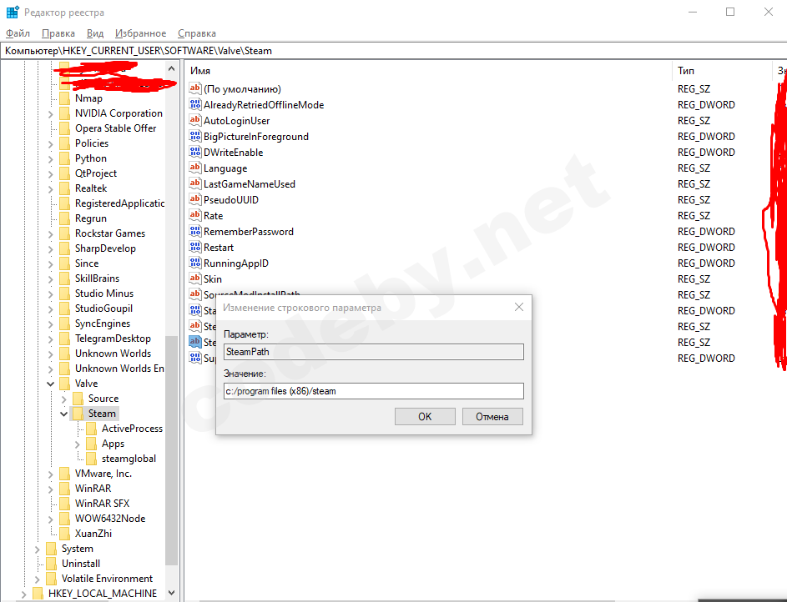Screen dimensions: 787x602
Task: Open the Файл menu
Action: (18, 33)
